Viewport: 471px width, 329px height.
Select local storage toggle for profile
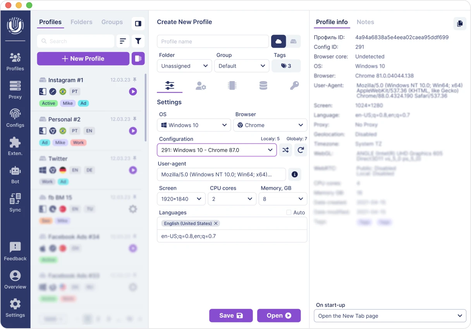(294, 42)
